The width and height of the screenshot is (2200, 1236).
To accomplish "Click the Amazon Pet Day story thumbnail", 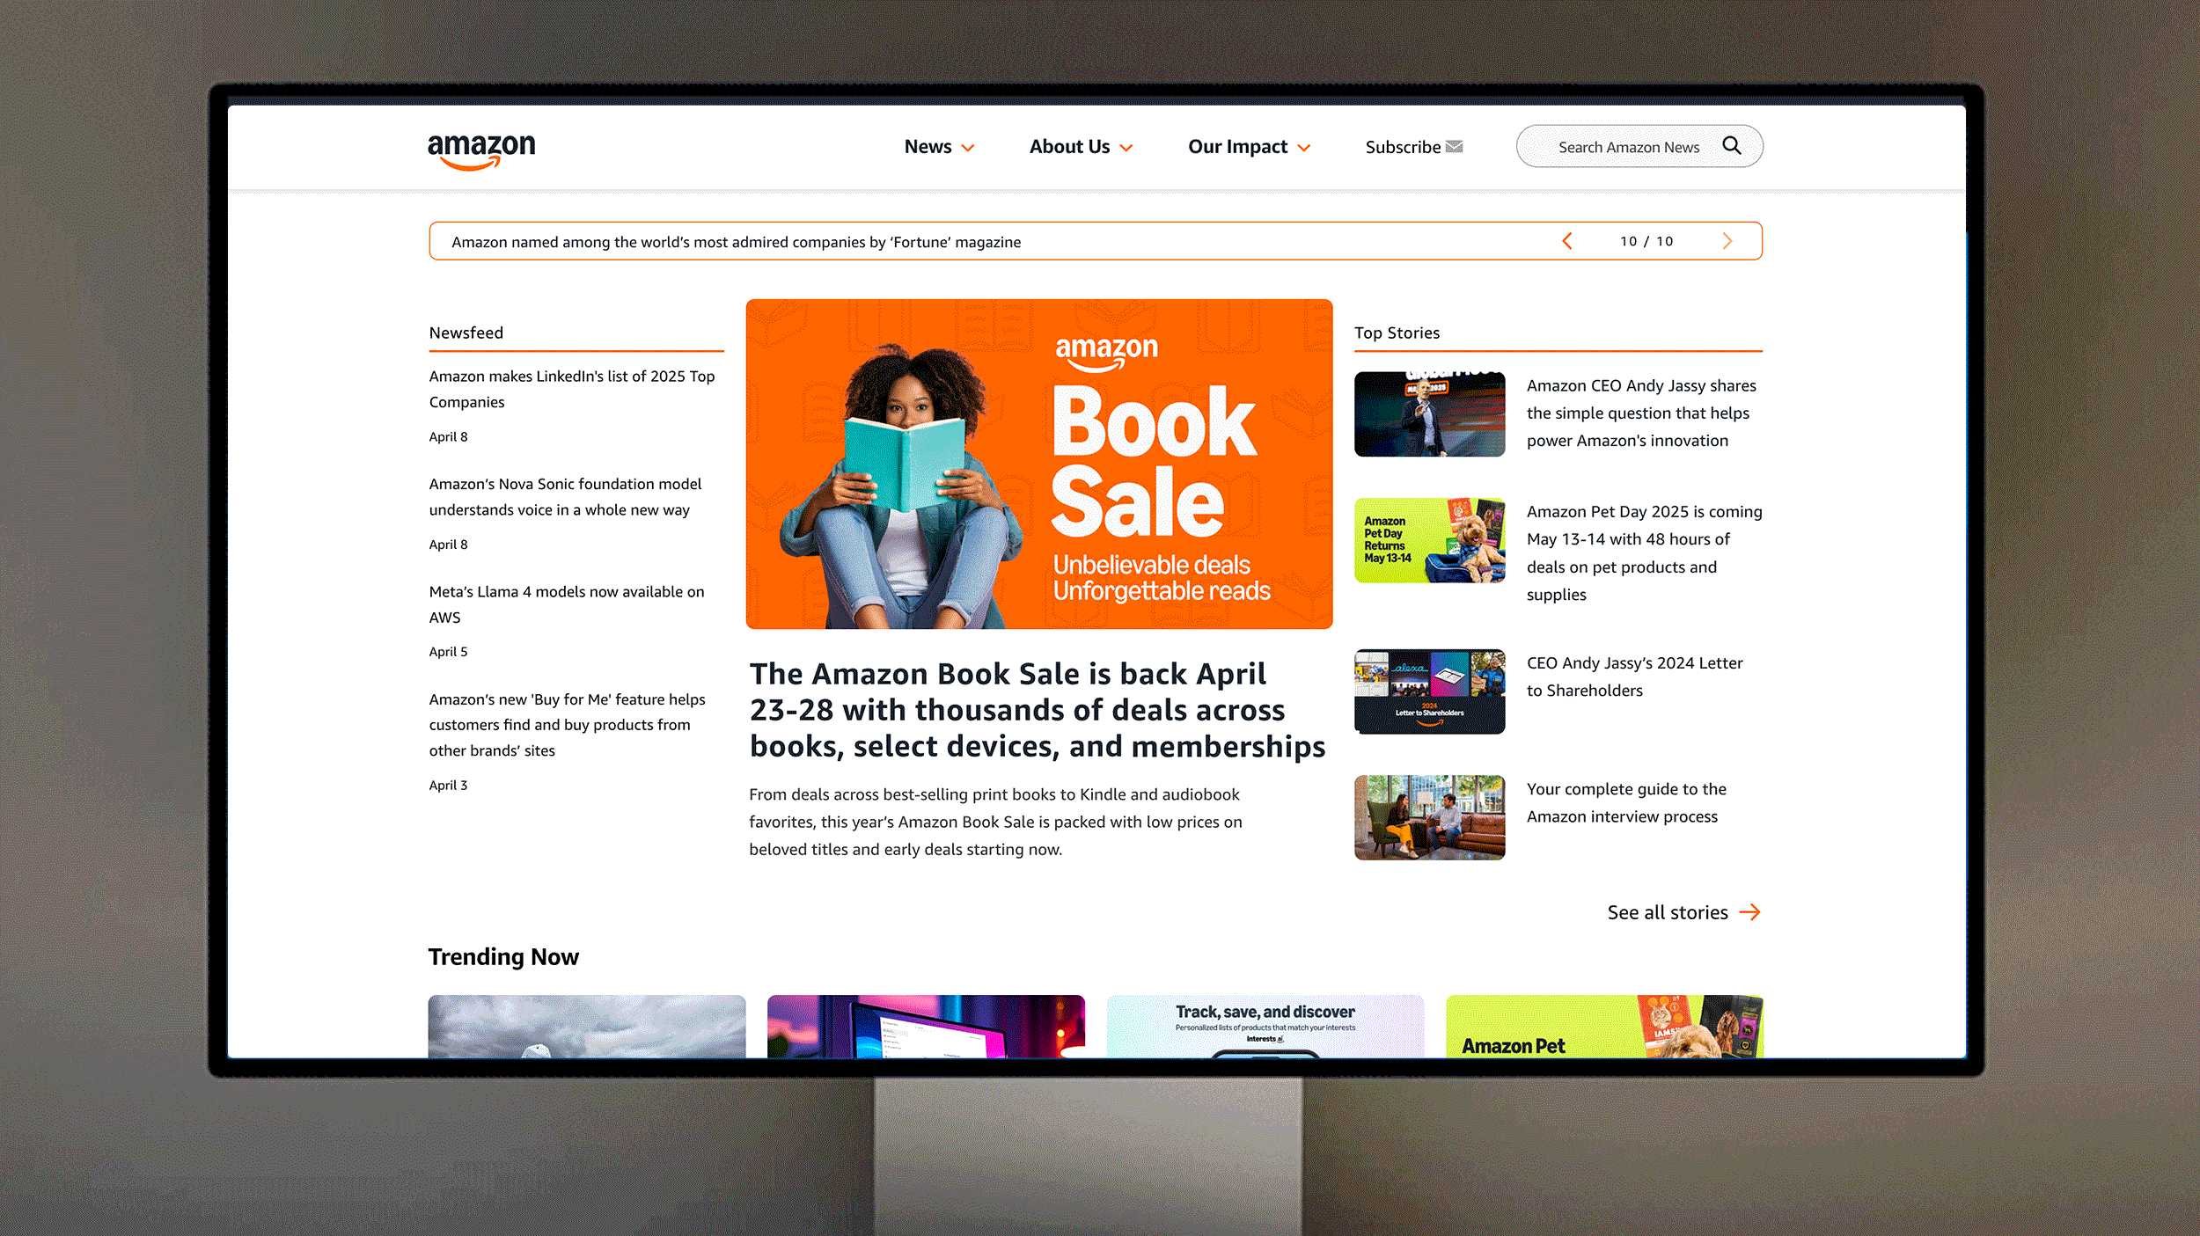I will [x=1429, y=539].
